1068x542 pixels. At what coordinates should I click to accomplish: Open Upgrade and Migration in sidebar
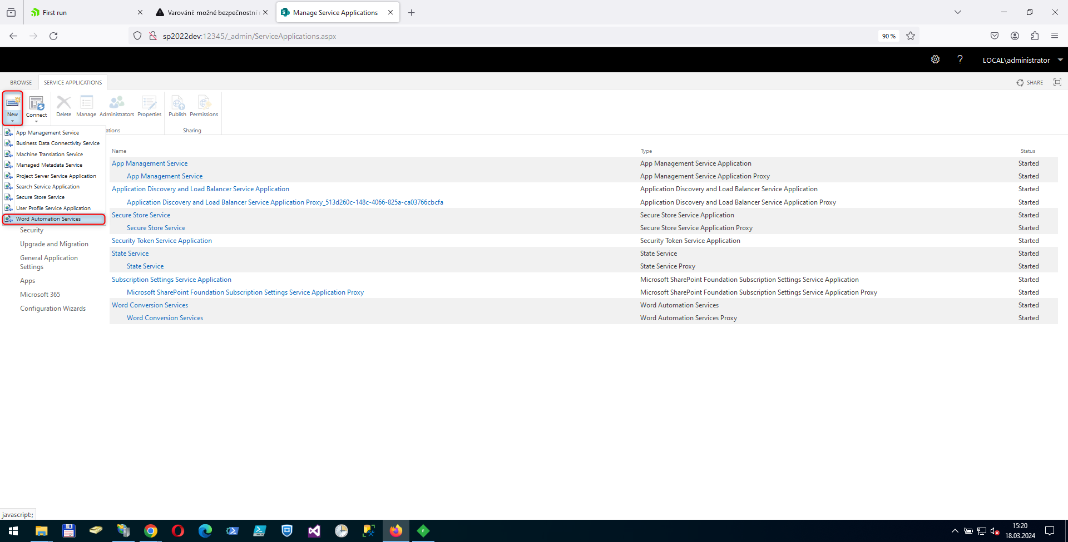click(54, 244)
